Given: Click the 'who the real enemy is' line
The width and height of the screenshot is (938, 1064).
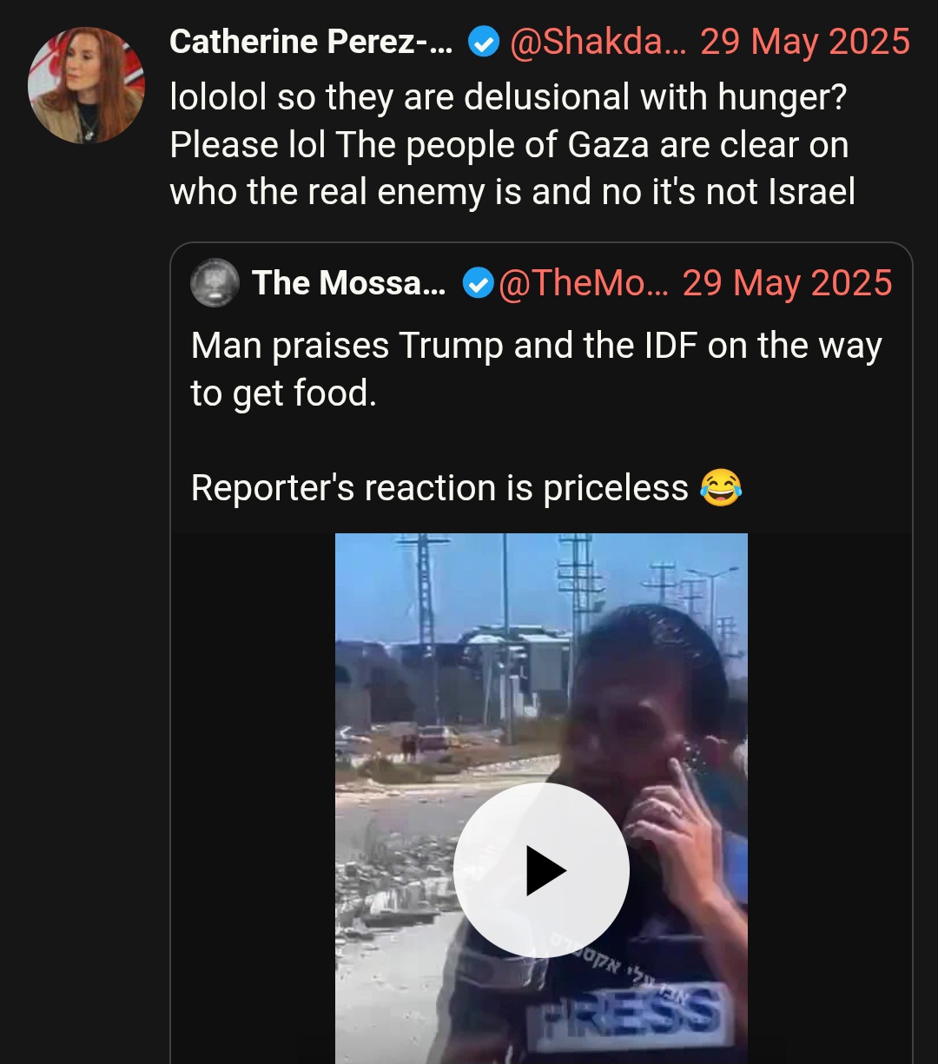Looking at the screenshot, I should (x=512, y=192).
